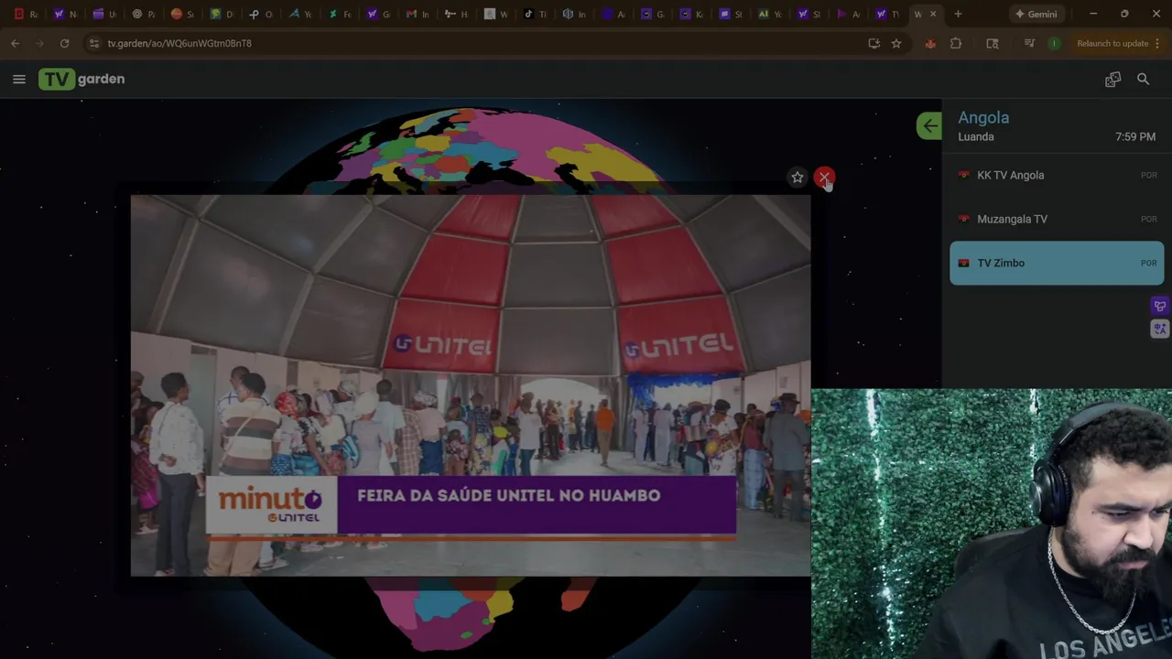
Task: Open the Gemini button in title bar
Action: pos(1036,14)
